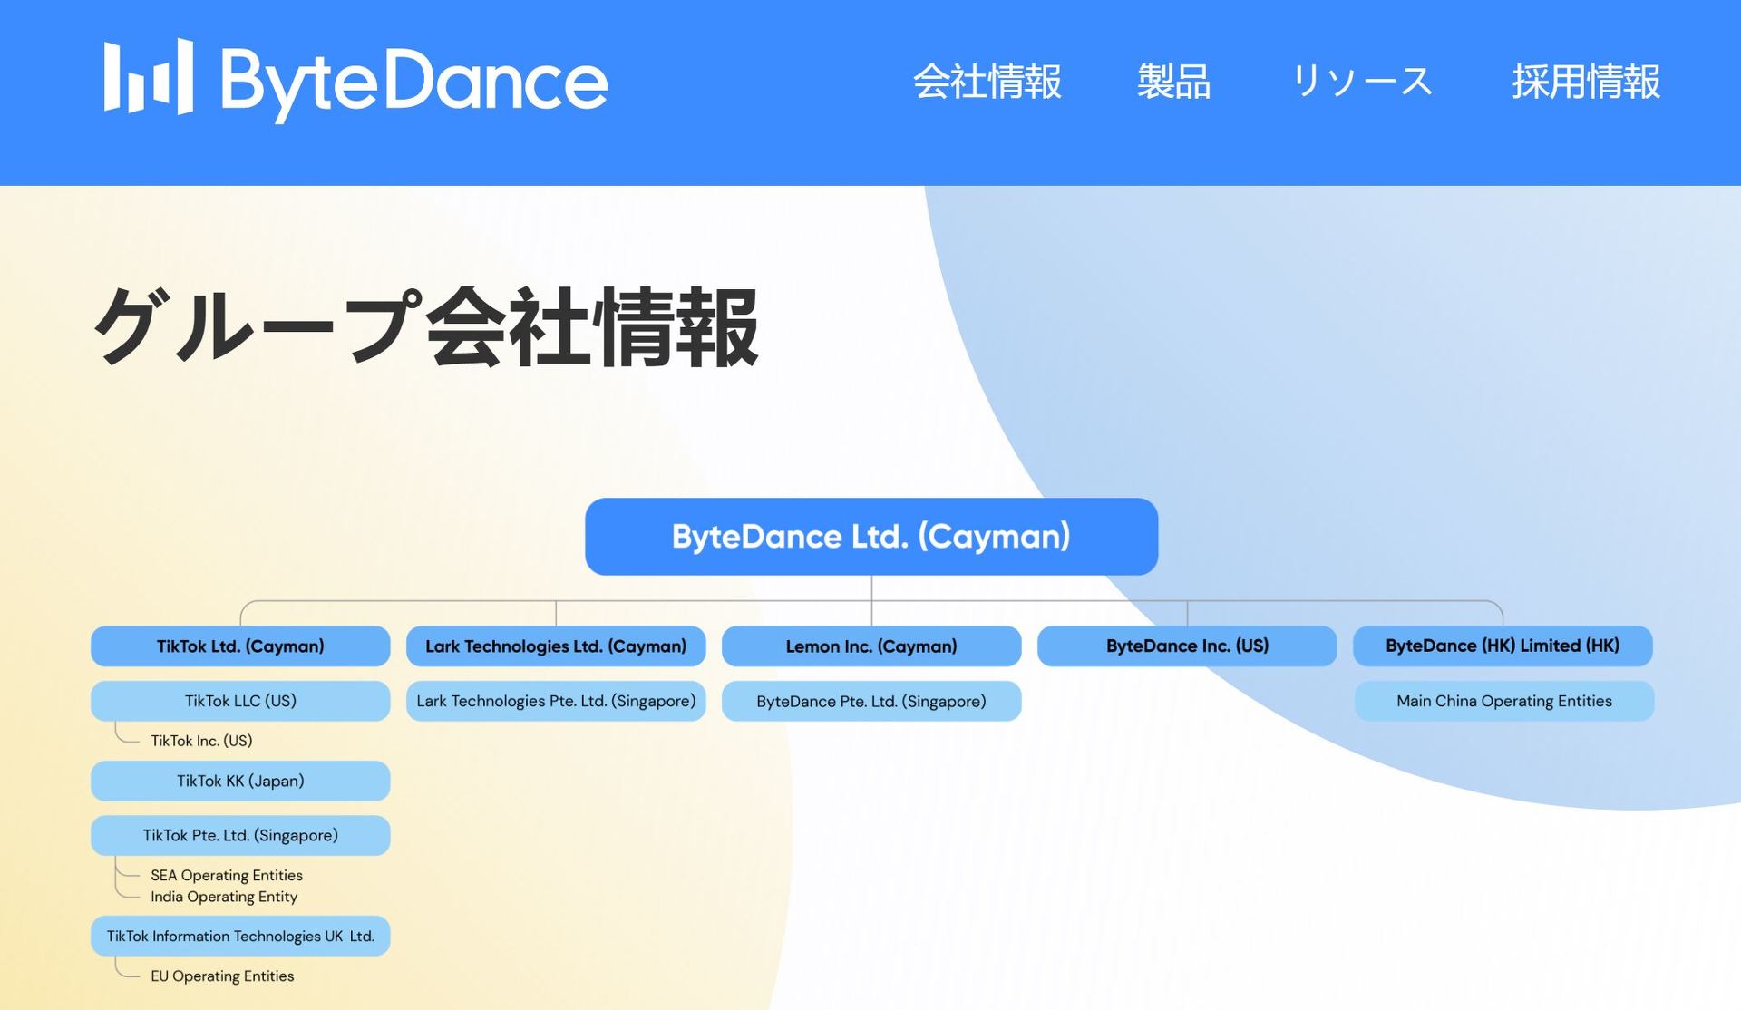Click TikTok Information Technologies UK Ltd.
Viewport: 1741px width, 1010px height.
[240, 936]
